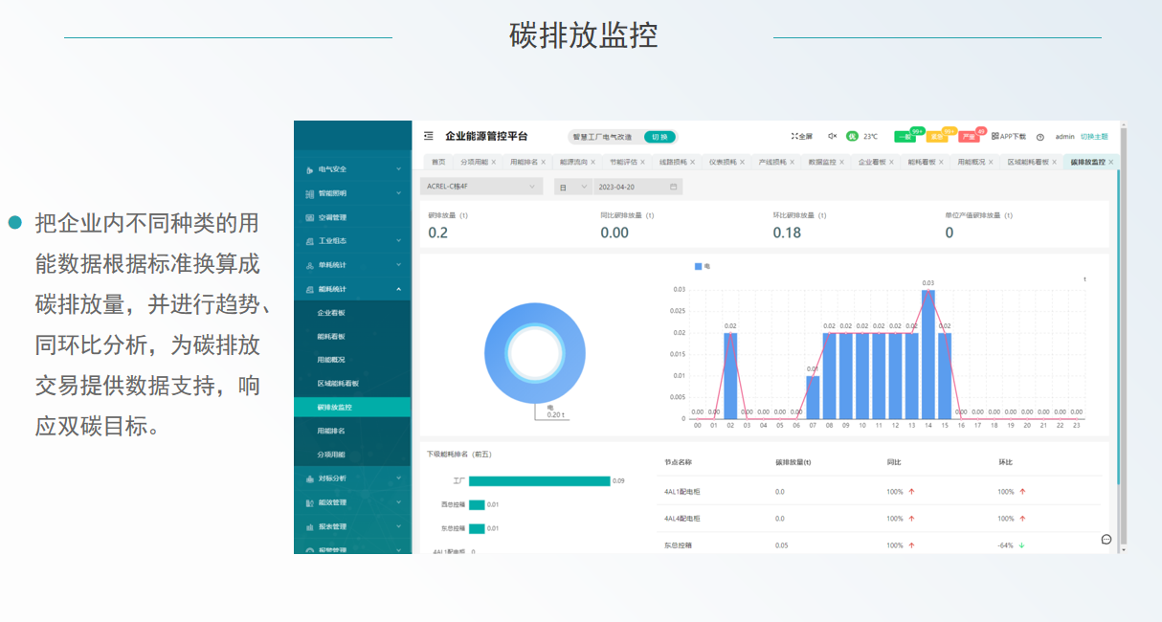Viewport: 1162px width, 622px height.
Task: Click the 4AL4配电柜 table row name
Action: click(x=682, y=519)
